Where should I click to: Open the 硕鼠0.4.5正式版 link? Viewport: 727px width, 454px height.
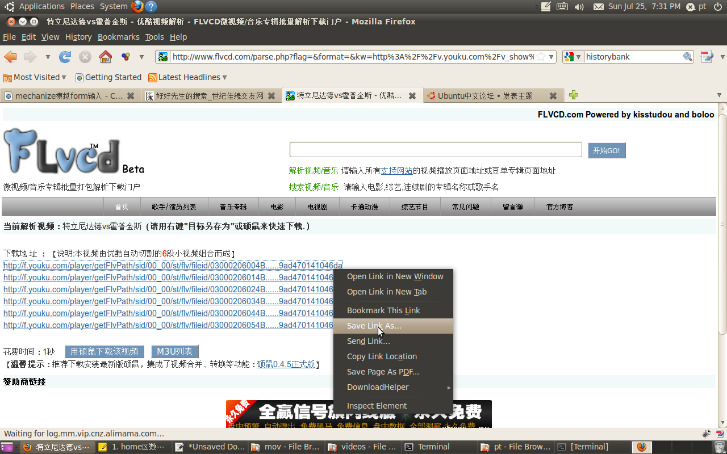coord(286,364)
